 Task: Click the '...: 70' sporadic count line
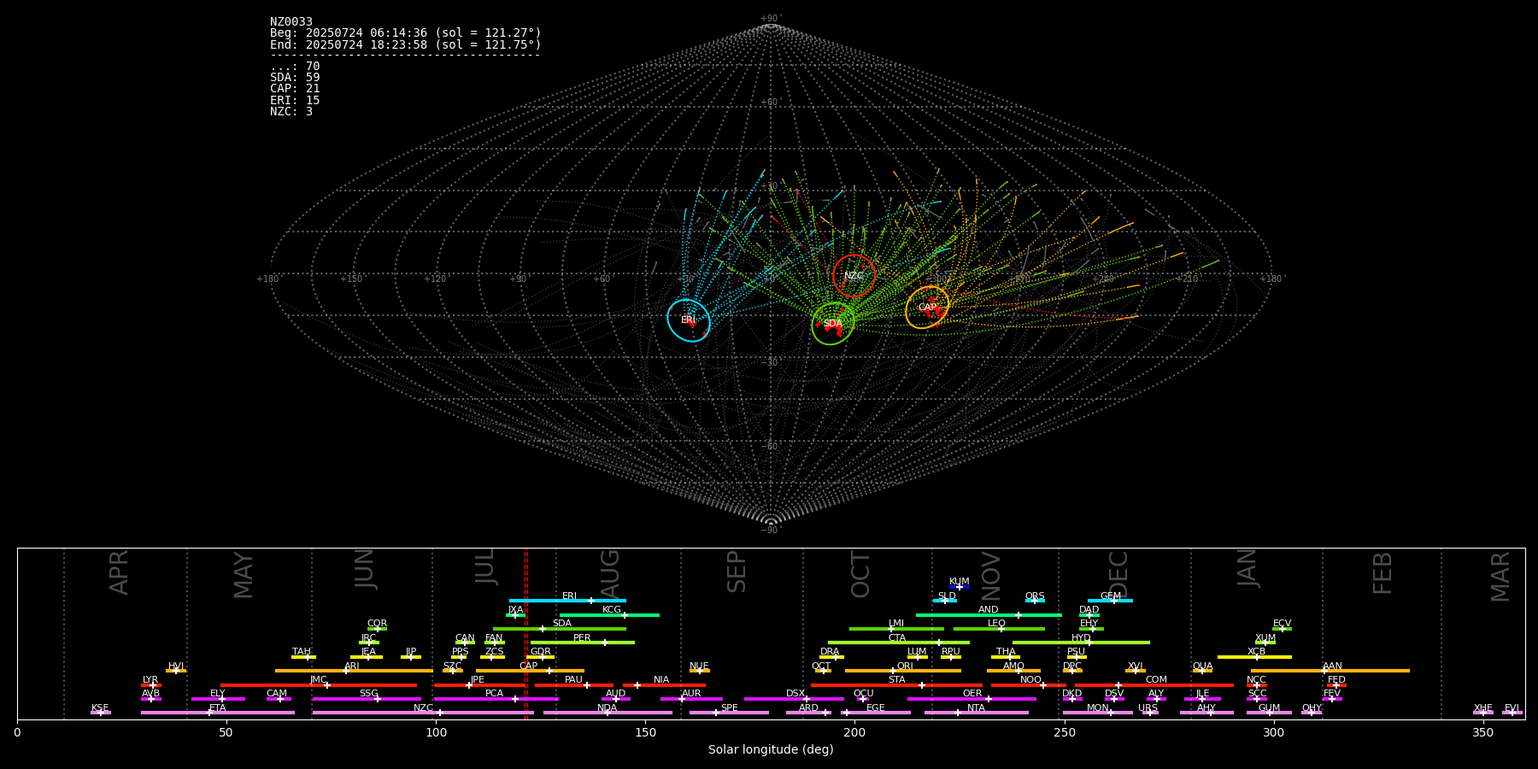point(295,67)
